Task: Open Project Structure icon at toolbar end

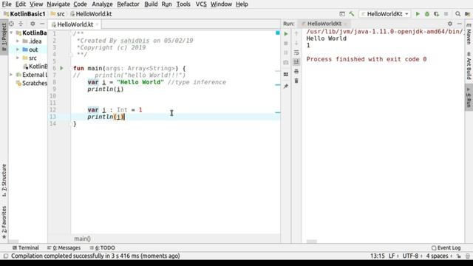Action: (467, 14)
